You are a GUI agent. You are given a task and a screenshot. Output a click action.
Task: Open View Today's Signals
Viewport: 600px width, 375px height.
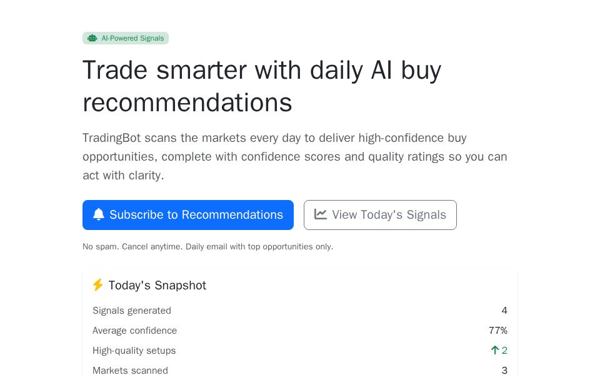(380, 214)
